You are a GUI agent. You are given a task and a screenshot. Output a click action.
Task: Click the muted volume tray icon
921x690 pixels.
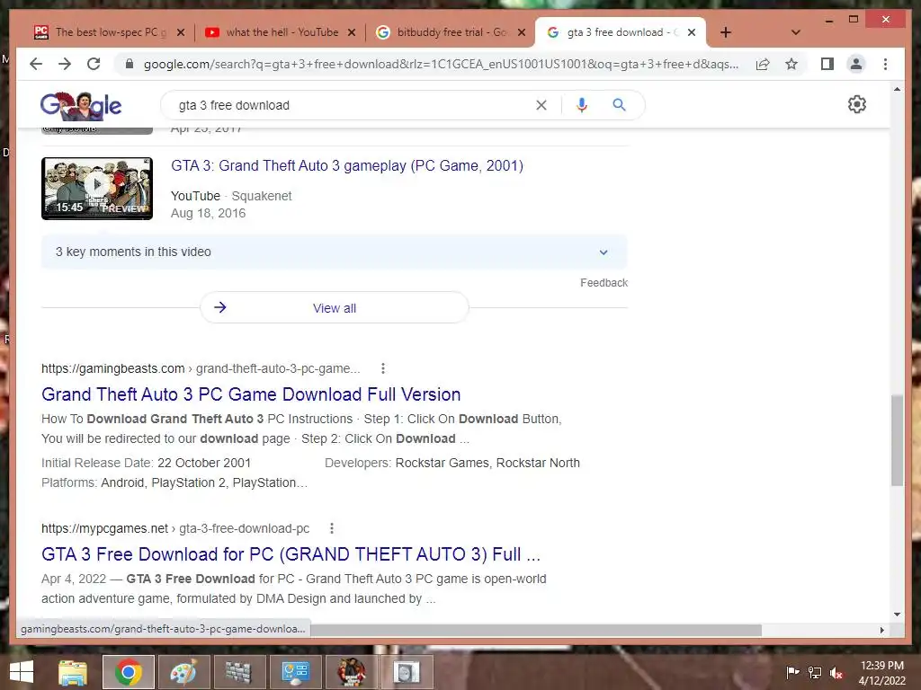point(836,673)
